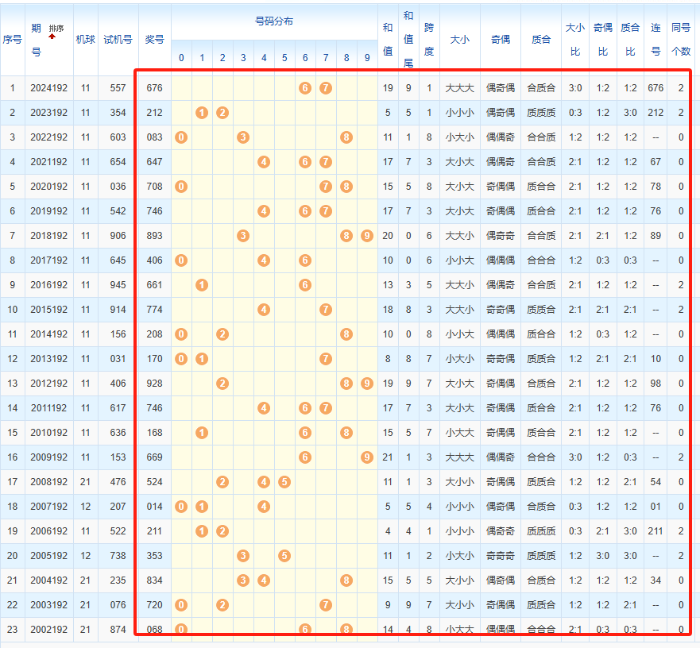700x648 pixels.
Task: Select the 跨度 column header
Action: [x=429, y=39]
